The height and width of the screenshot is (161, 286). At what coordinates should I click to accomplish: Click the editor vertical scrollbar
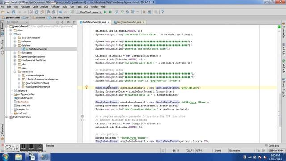[x=280, y=110]
